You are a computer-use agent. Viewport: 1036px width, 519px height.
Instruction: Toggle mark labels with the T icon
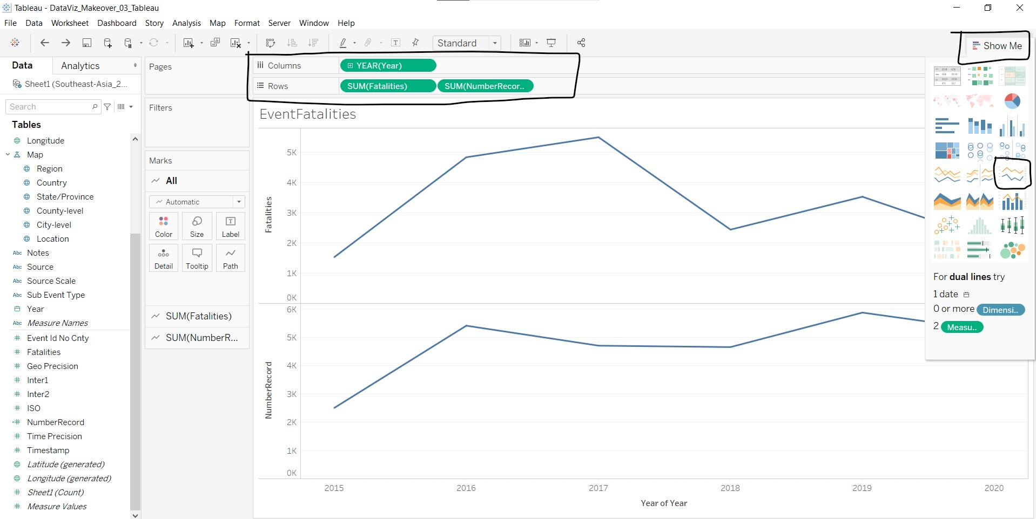click(395, 43)
